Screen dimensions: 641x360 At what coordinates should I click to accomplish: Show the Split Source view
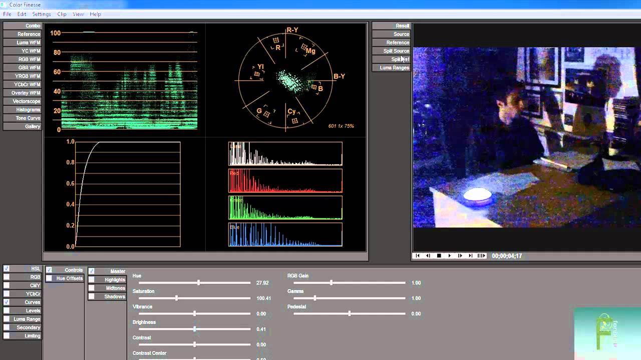pos(391,51)
